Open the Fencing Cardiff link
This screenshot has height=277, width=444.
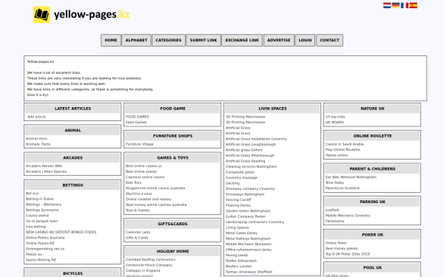point(238,200)
